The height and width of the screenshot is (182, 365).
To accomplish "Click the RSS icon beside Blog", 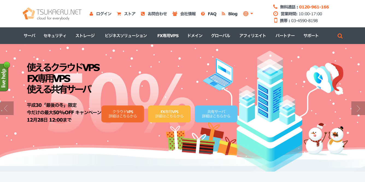I will [x=223, y=14].
